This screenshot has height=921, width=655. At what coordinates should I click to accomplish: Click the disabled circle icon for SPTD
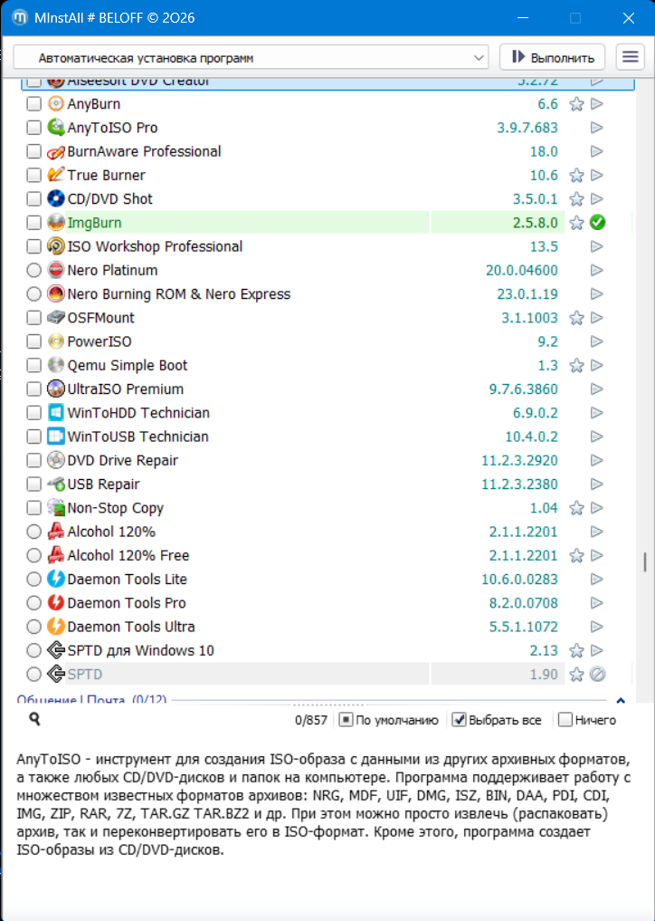point(597,675)
